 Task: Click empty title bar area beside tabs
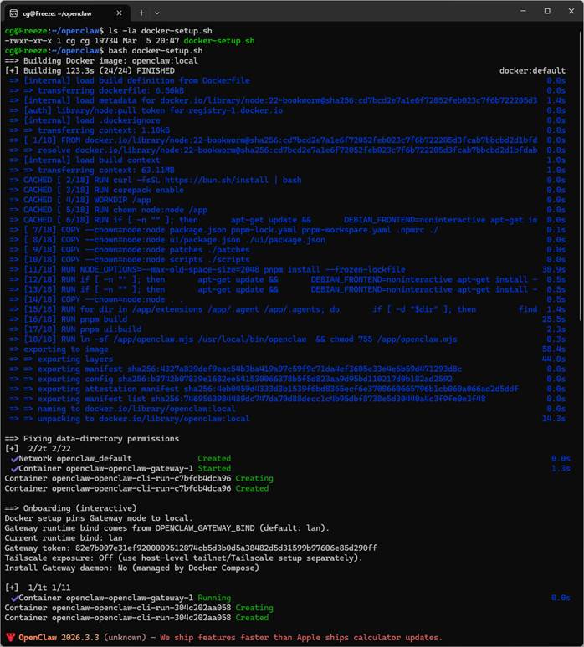pos(335,13)
